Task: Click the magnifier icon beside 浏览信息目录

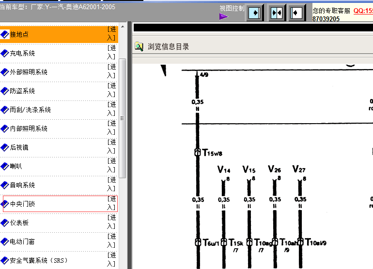Action: pyautogui.click(x=139, y=46)
